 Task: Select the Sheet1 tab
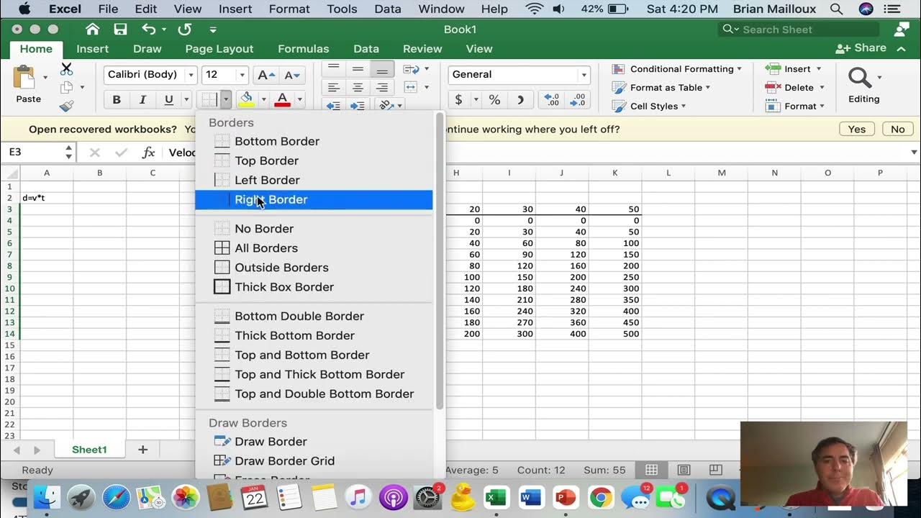coord(89,450)
